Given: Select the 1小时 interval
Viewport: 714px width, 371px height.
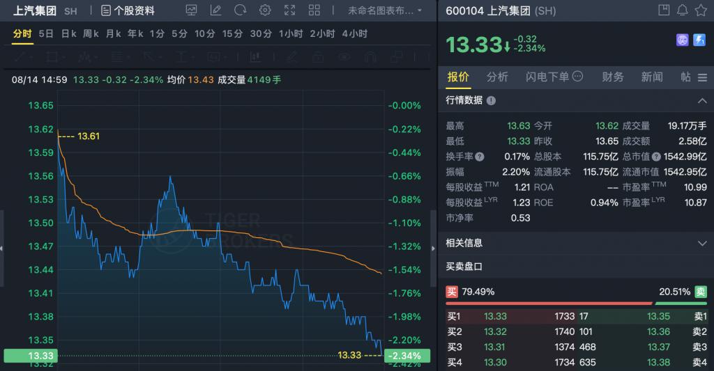Looking at the screenshot, I should pyautogui.click(x=291, y=33).
